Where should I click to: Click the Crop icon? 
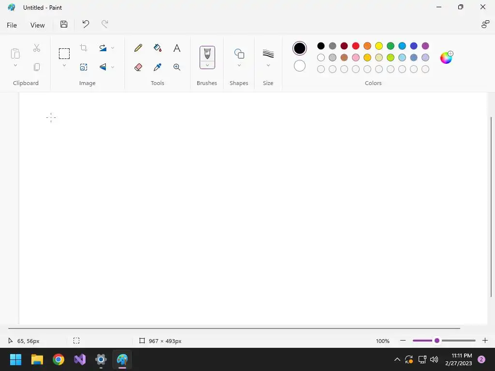84,48
